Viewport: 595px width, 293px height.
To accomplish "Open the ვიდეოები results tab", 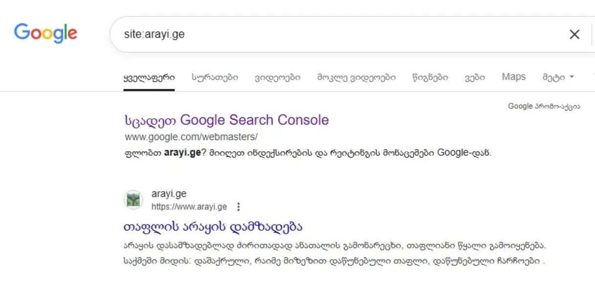I will point(277,77).
